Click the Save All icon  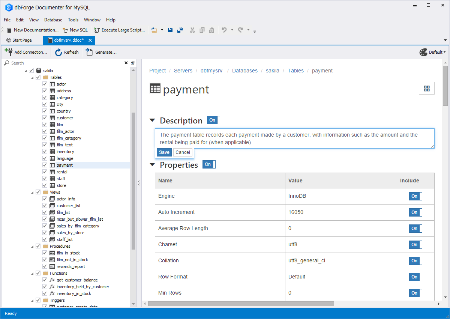pyautogui.click(x=180, y=30)
